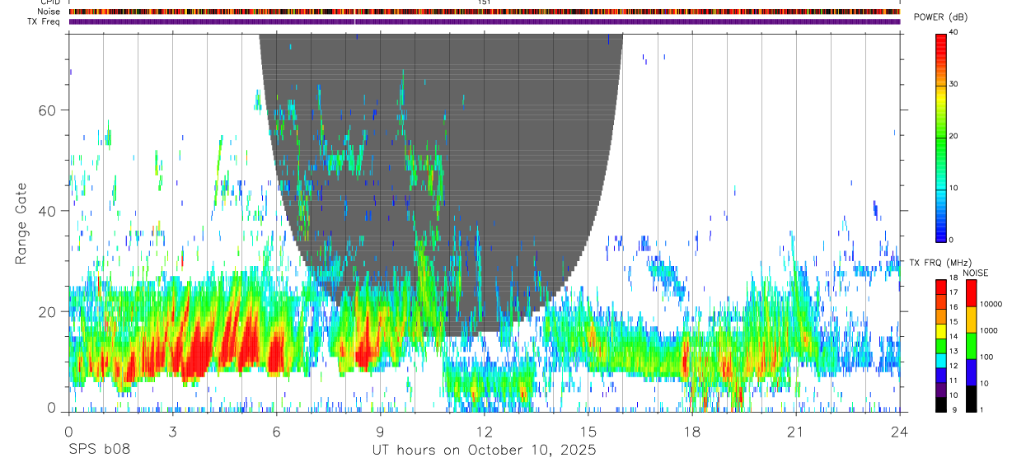Click the x-axis tick label 24
1012x467 pixels.
[x=899, y=432]
